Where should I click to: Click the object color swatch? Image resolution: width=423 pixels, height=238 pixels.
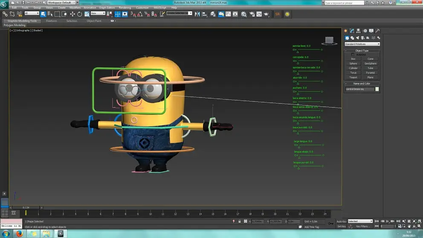[x=377, y=89]
